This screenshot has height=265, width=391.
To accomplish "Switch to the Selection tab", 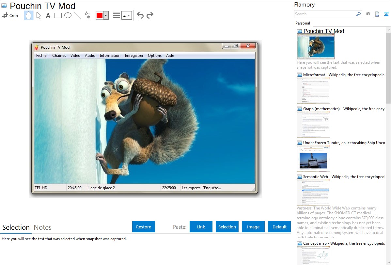I will coord(16,227).
